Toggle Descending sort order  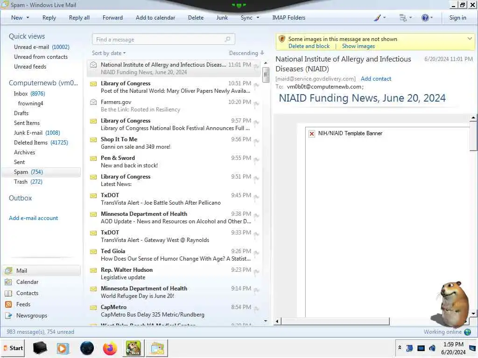click(246, 53)
